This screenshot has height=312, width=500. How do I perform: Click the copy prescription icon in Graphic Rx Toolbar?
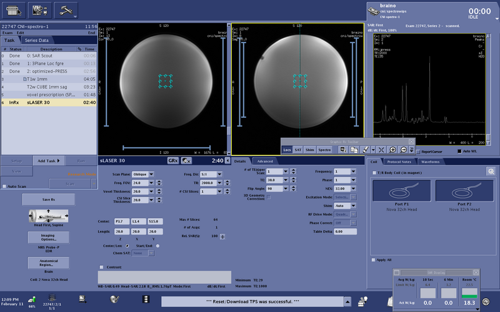click(354, 150)
